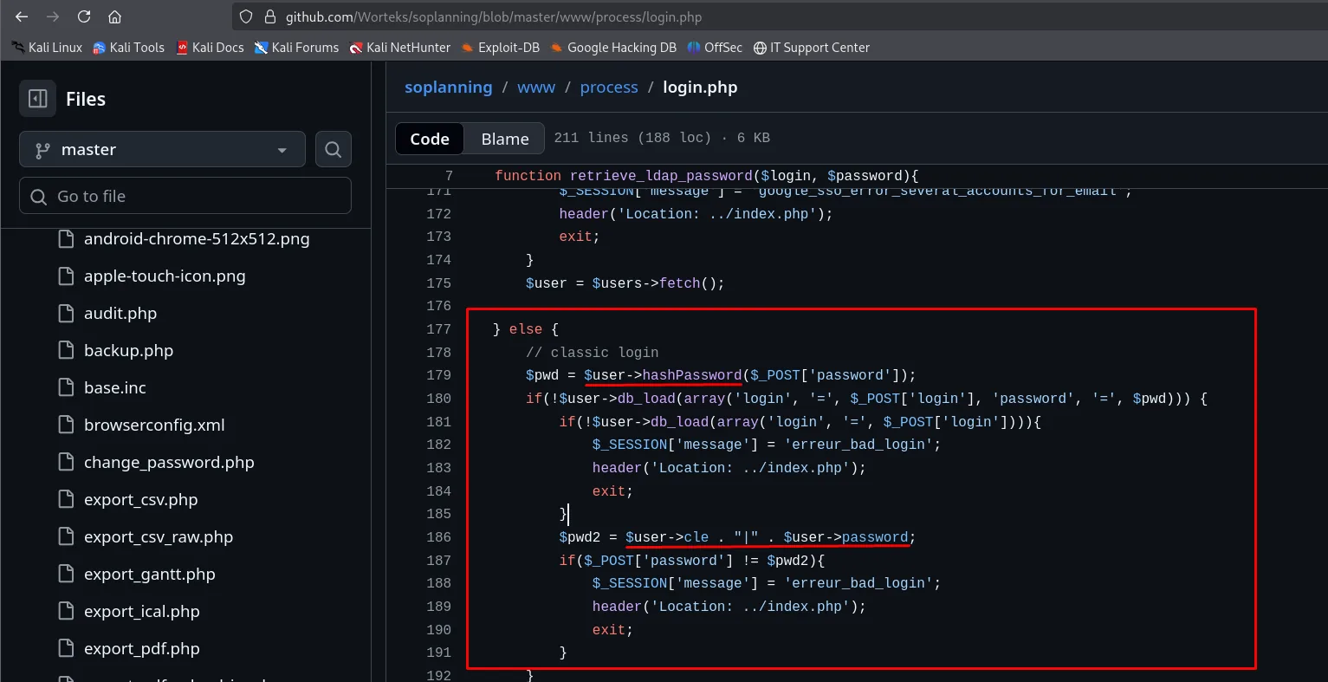Image resolution: width=1328 pixels, height=682 pixels.
Task: Click the file icon beside backup.php
Action: (x=66, y=350)
